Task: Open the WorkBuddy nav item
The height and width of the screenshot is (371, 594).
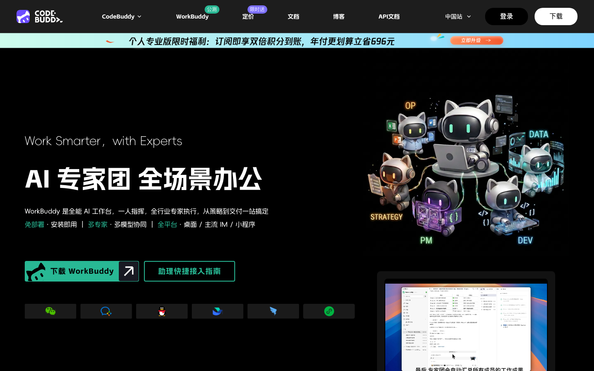Action: point(192,16)
